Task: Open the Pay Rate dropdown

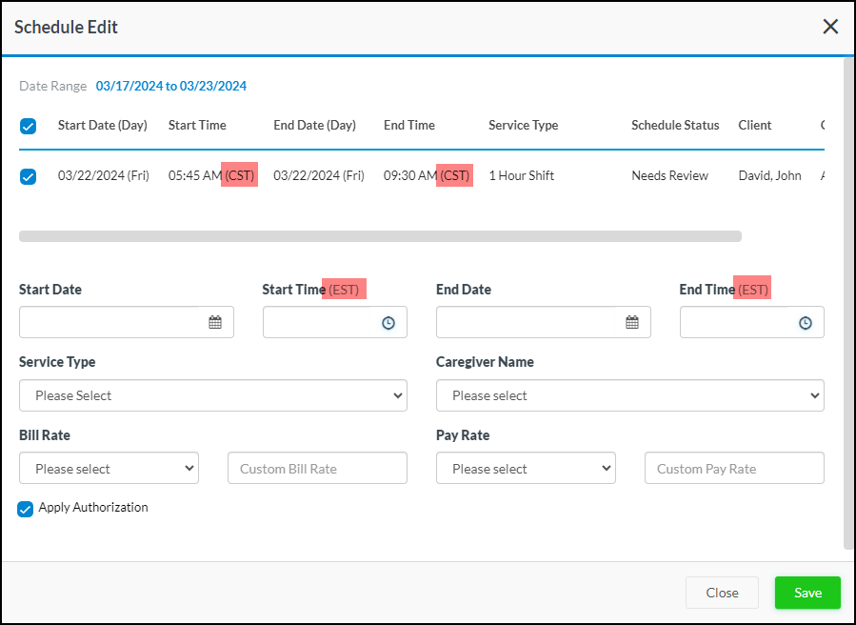Action: coord(526,469)
